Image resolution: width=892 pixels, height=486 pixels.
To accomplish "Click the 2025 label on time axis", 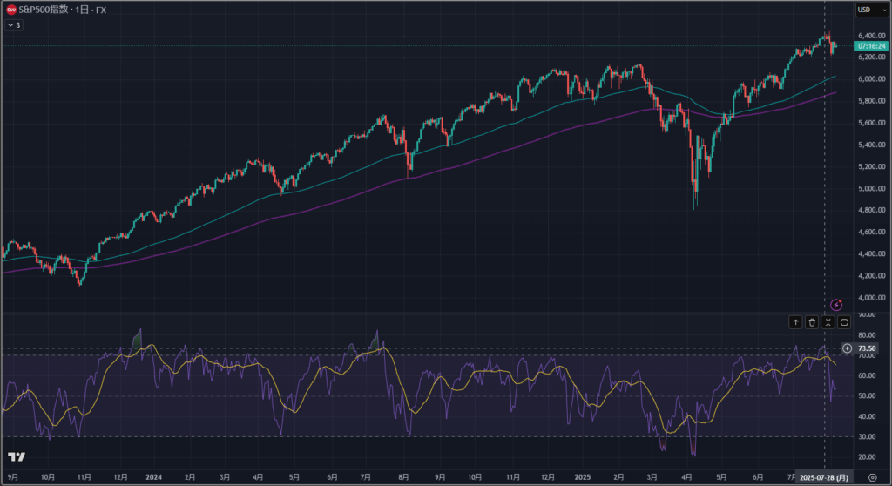I will click(583, 477).
